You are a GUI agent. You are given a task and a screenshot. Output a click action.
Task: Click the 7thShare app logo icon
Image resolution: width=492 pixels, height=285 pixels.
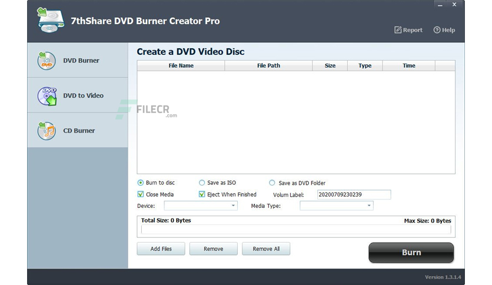51,20
